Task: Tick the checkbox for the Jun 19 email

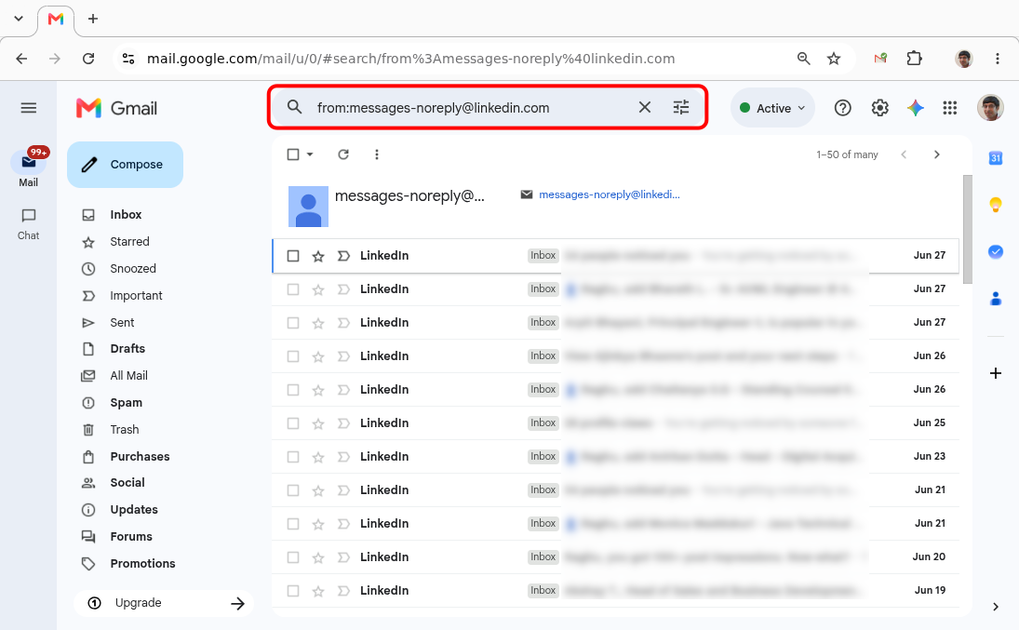Action: [x=293, y=591]
